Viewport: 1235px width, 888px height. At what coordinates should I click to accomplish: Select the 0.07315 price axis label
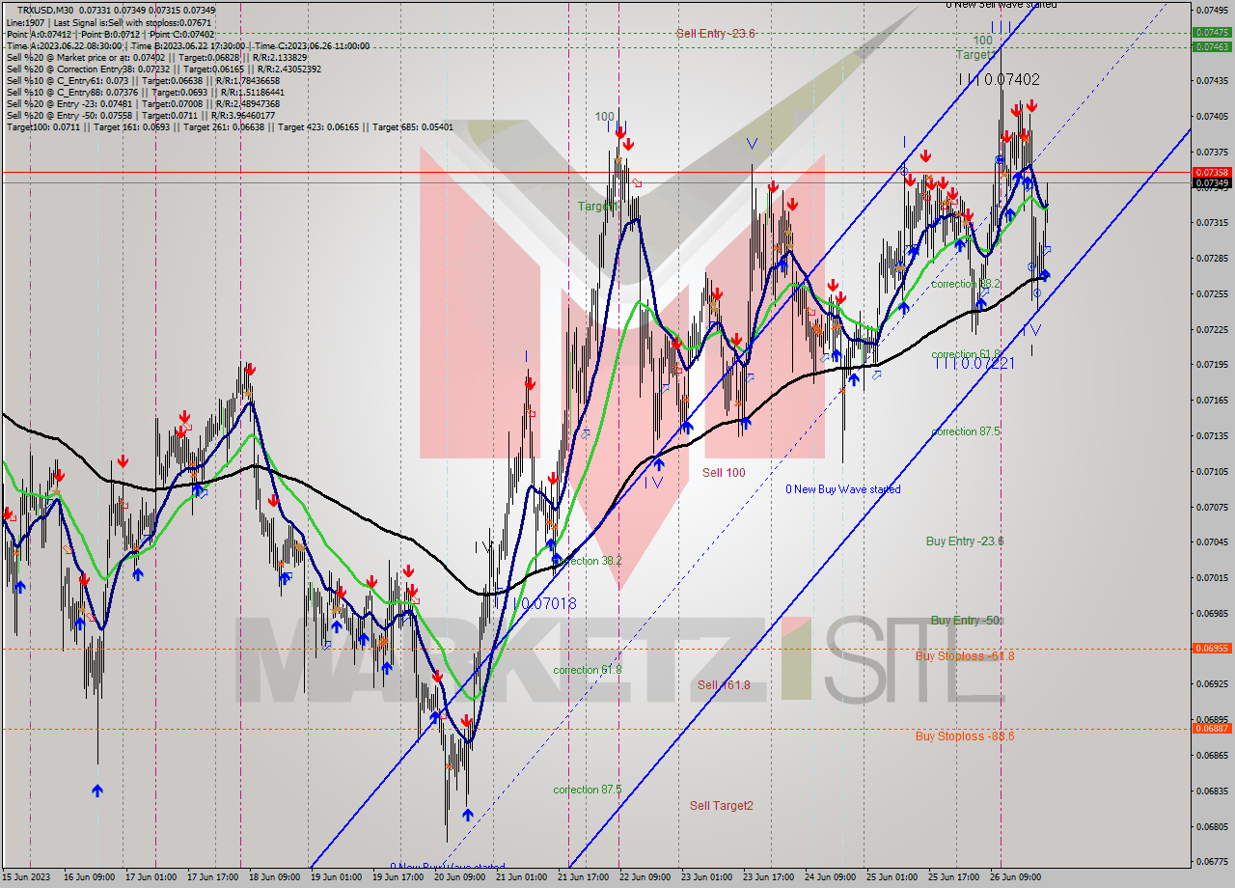pos(1212,222)
